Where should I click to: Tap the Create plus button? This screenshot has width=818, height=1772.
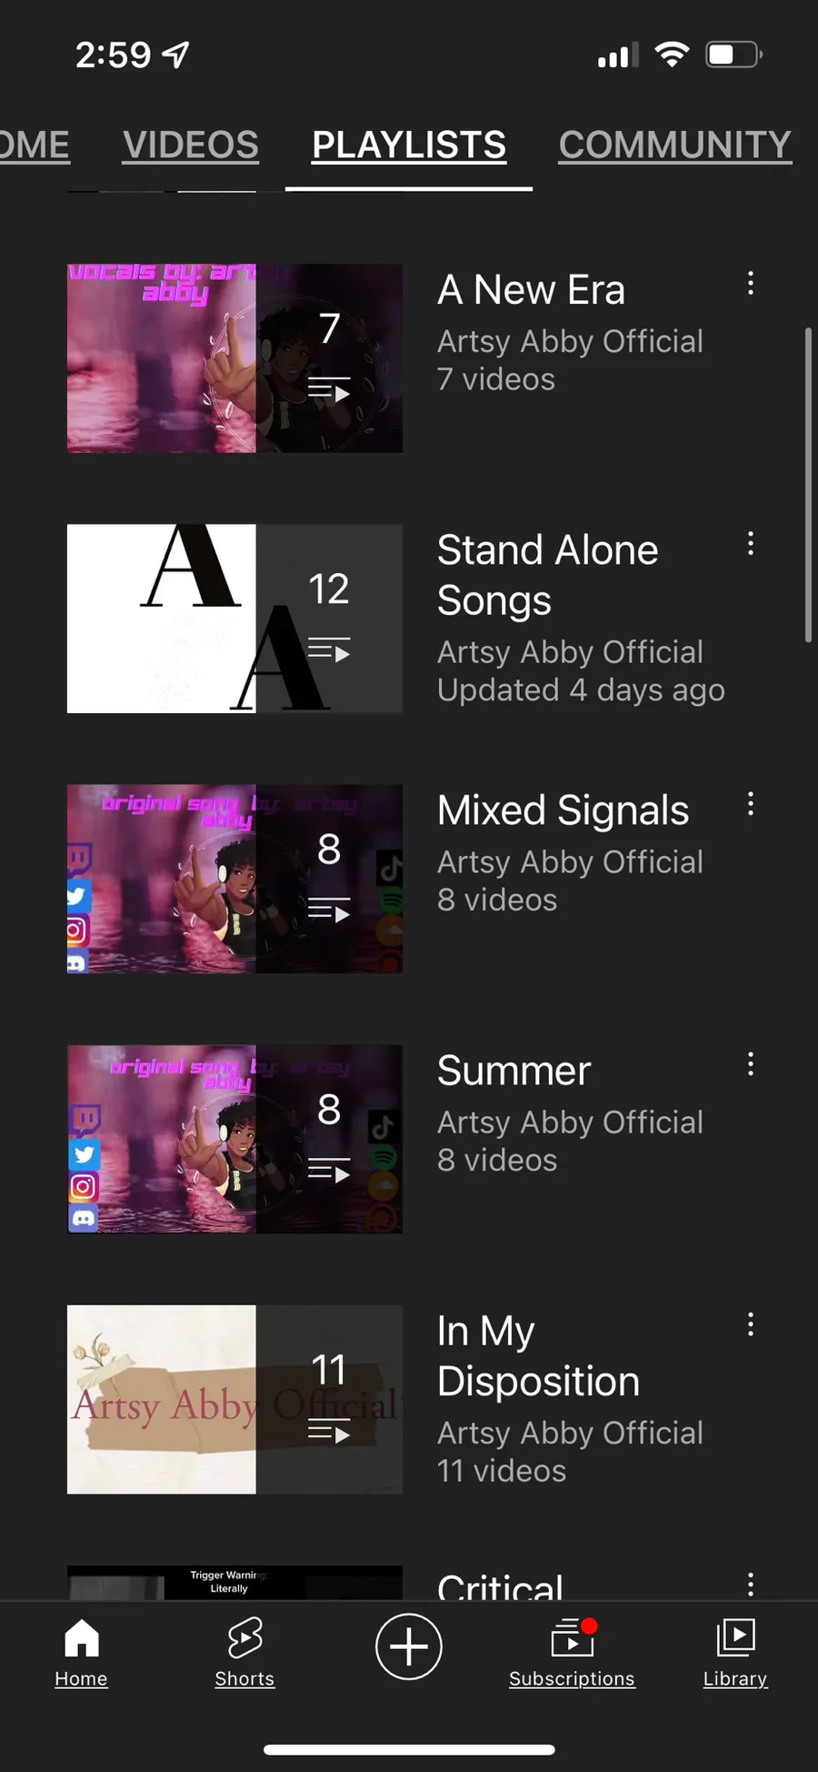point(408,1646)
